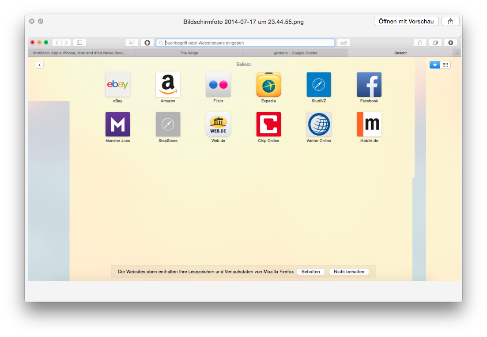Click the Firefox import notice text
This screenshot has width=487, height=337.
[x=206, y=272]
